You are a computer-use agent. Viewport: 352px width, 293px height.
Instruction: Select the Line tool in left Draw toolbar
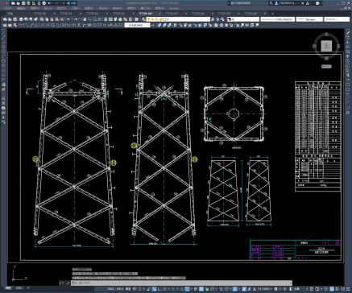[3, 32]
